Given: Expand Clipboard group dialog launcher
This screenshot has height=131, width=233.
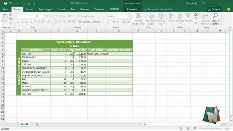Looking at the screenshot, I should pyautogui.click(x=14, y=27).
